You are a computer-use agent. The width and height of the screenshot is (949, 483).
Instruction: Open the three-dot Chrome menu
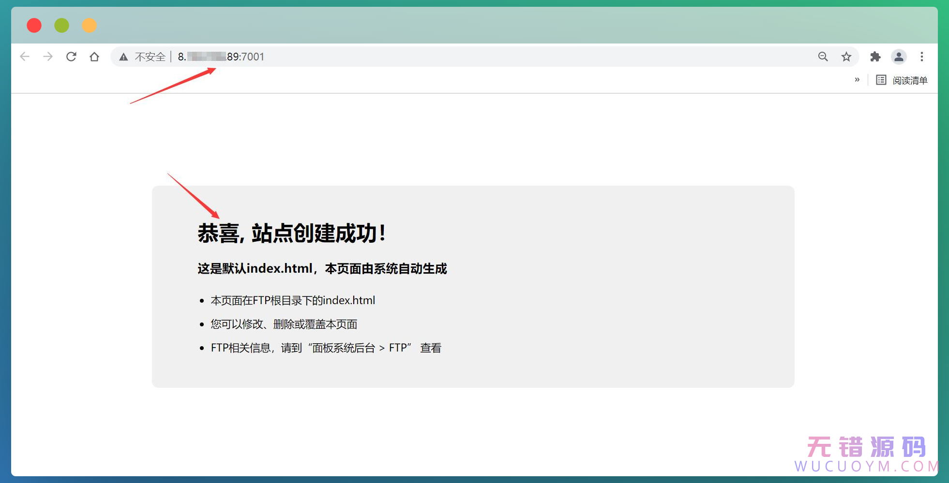[922, 57]
